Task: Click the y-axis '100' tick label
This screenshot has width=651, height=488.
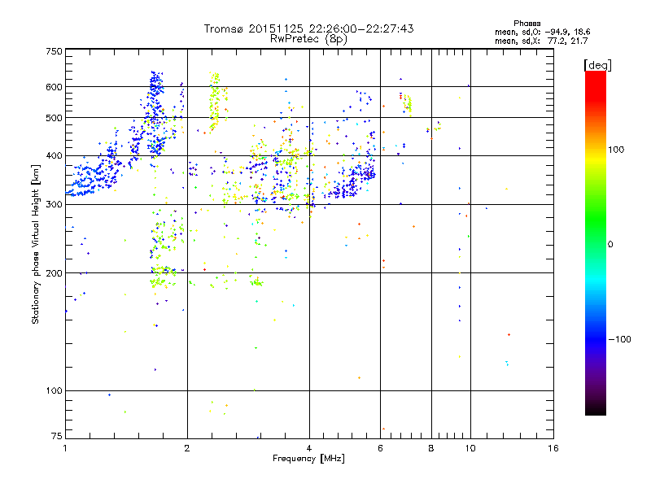Action: (x=54, y=390)
